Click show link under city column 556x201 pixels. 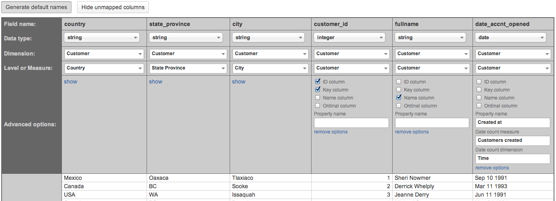238,82
